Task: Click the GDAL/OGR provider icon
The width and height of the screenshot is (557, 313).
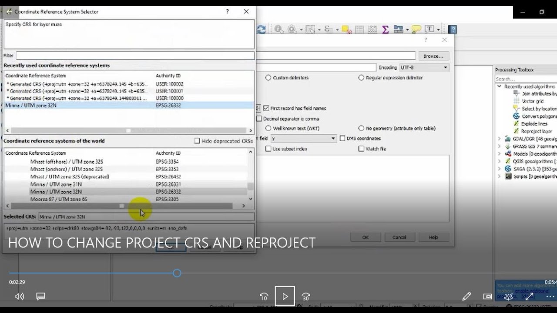Action: point(508,139)
